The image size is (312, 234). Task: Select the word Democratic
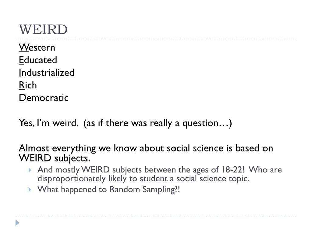pos(44,98)
